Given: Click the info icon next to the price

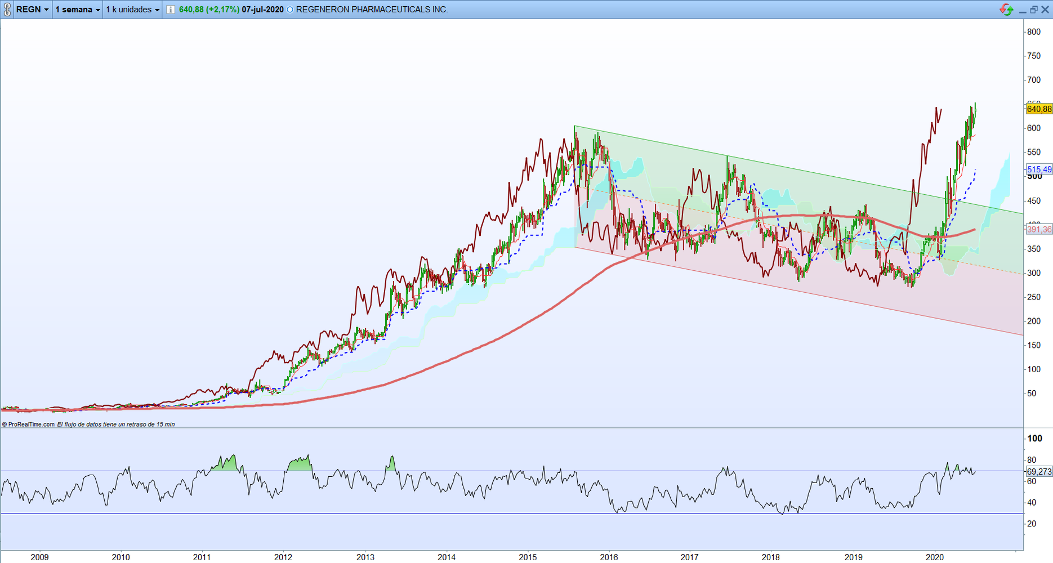Looking at the screenshot, I should pos(170,10).
